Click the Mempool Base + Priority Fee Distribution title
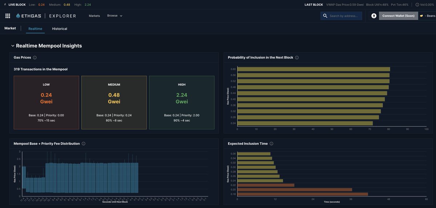 47,144
